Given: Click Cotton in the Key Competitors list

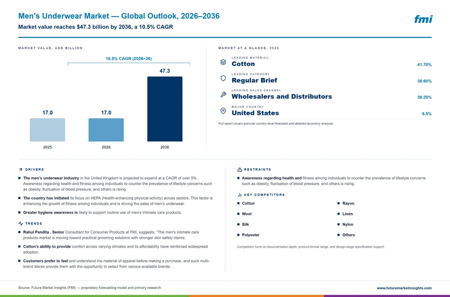Looking at the screenshot, I should (248, 203).
